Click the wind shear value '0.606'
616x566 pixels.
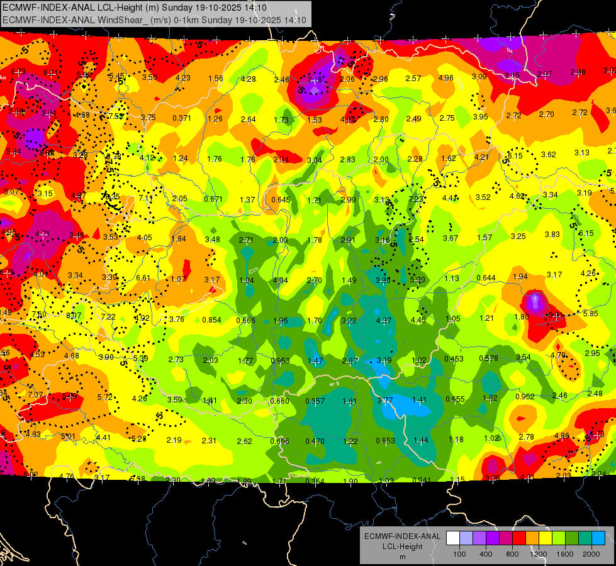(280, 441)
